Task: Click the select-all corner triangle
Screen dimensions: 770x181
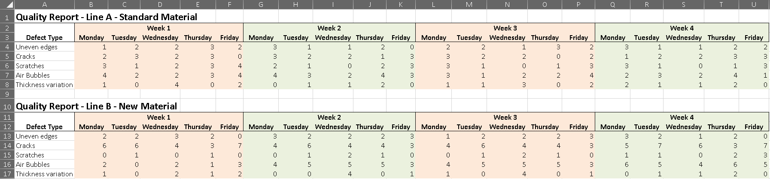Action: coord(7,5)
